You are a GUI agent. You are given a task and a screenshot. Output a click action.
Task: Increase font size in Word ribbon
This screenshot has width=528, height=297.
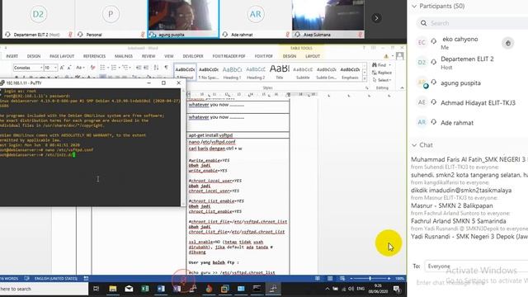click(x=62, y=68)
